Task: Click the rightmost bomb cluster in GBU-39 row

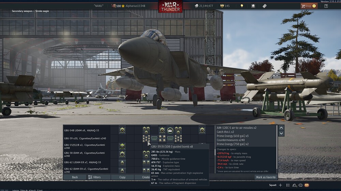Action: (x=178, y=138)
